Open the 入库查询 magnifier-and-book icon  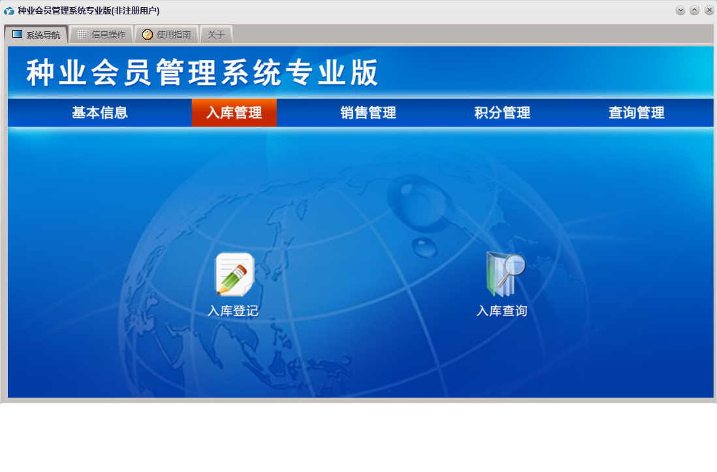coord(505,274)
